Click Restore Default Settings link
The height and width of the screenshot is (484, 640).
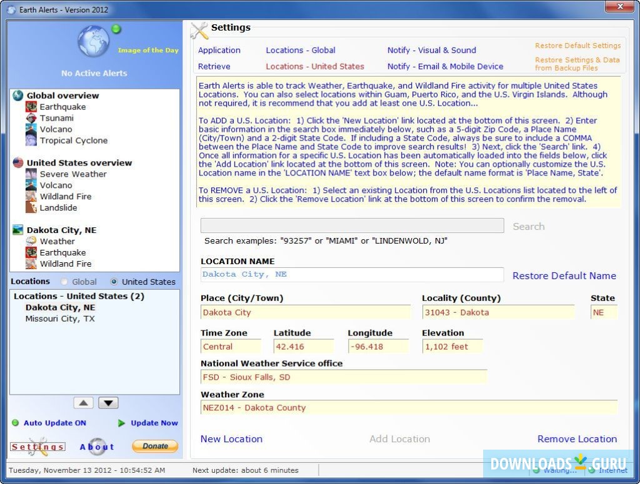tap(577, 46)
